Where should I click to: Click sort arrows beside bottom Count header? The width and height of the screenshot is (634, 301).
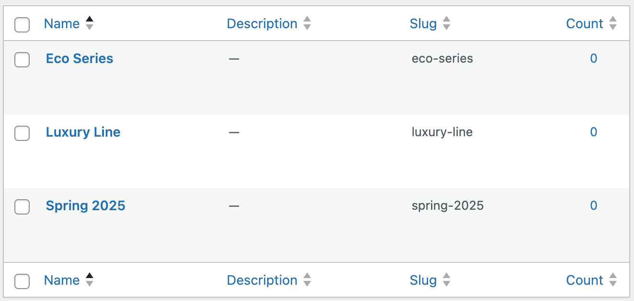[x=613, y=280]
